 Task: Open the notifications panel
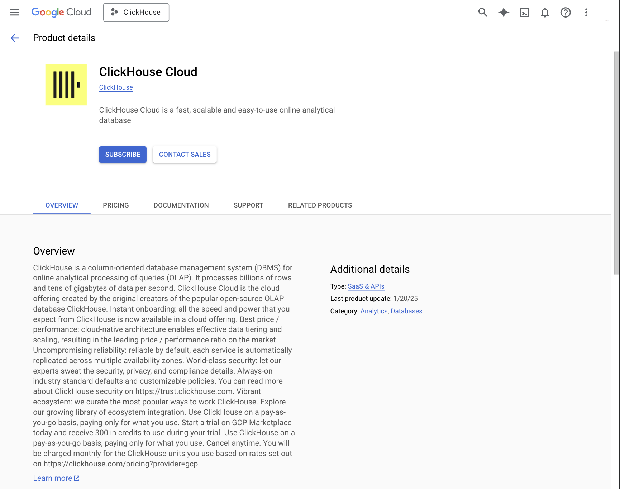[545, 12]
